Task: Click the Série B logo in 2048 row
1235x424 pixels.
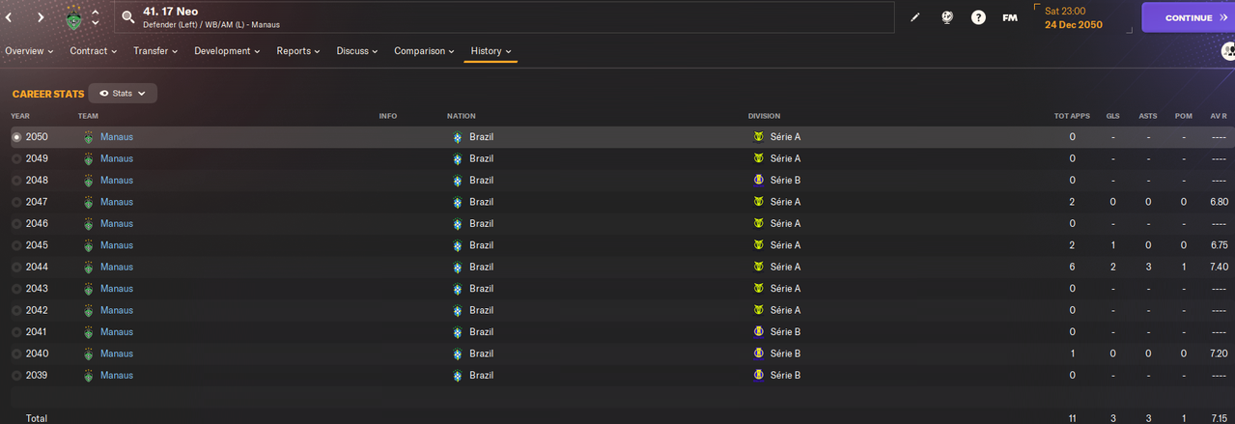Action: point(758,181)
